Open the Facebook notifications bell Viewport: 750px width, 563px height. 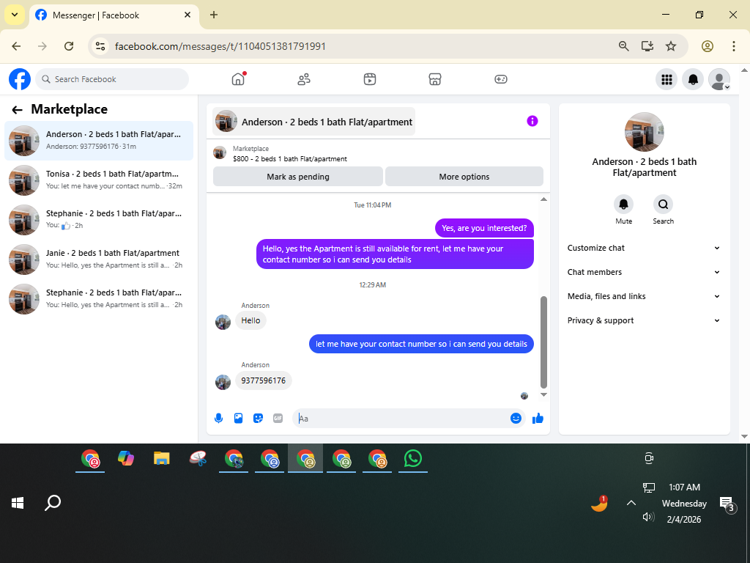693,79
